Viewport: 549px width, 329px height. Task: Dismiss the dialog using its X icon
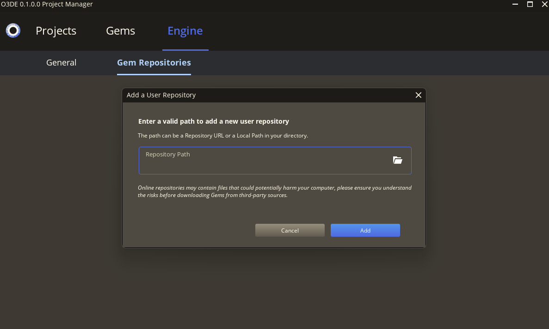[418, 95]
